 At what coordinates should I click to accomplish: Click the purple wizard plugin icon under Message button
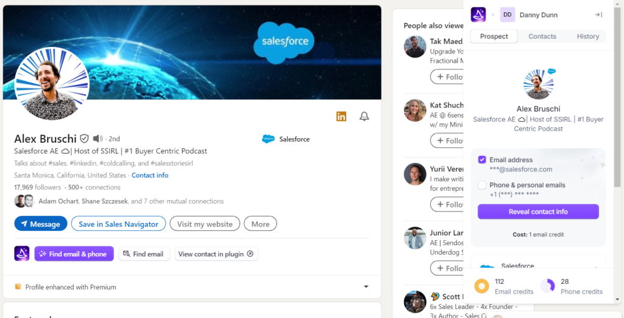22,254
